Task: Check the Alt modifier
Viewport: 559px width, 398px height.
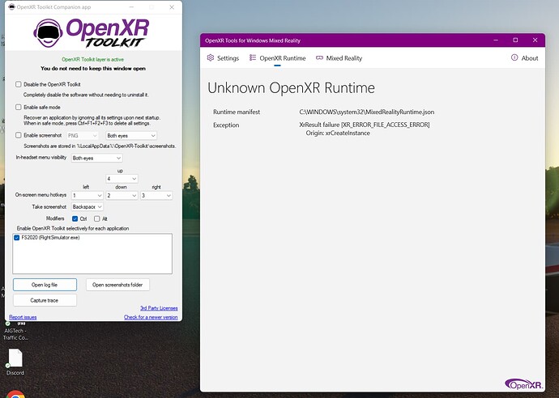Action: (96, 218)
